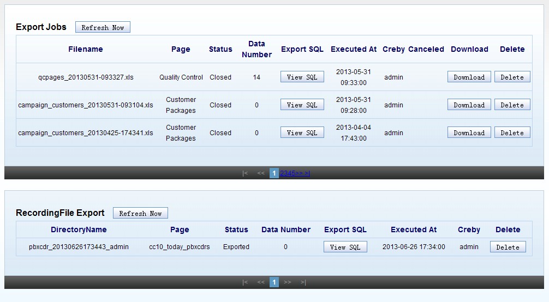Delete the campaign_customers_20130425-174341.xls job
This screenshot has width=549, height=302.
pos(512,132)
